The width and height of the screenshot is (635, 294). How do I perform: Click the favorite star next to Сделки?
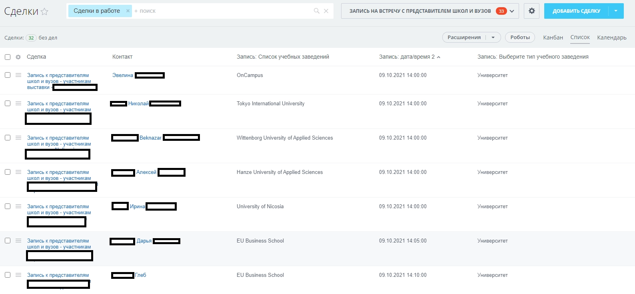(x=44, y=12)
